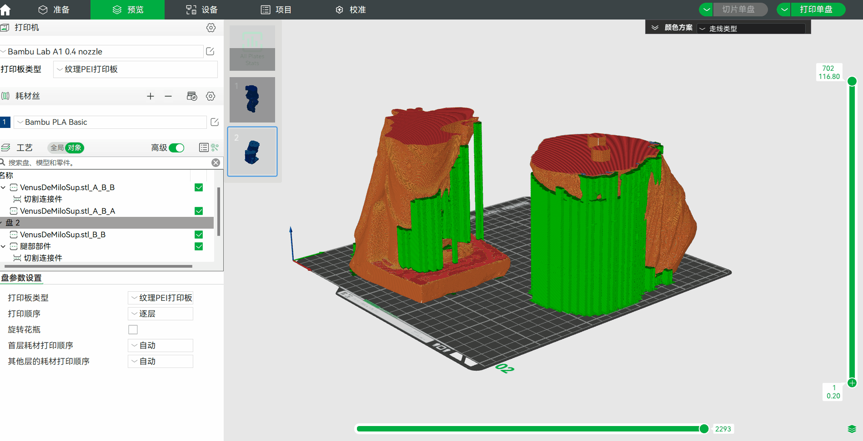Screen dimensions: 863x441
Task: Uncheck printable box for VenusDeMiloSup.stl_A_B_A
Action: click(199, 211)
